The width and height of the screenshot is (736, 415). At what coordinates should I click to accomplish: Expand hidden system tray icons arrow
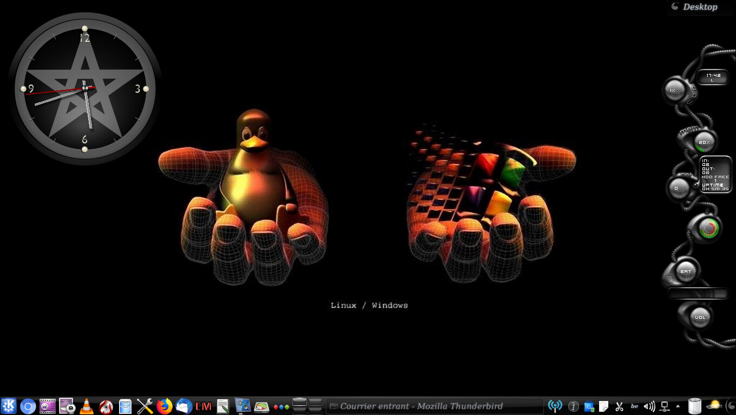point(678,406)
